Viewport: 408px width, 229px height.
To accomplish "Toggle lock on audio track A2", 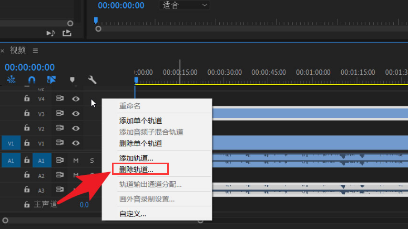I will [x=27, y=175].
